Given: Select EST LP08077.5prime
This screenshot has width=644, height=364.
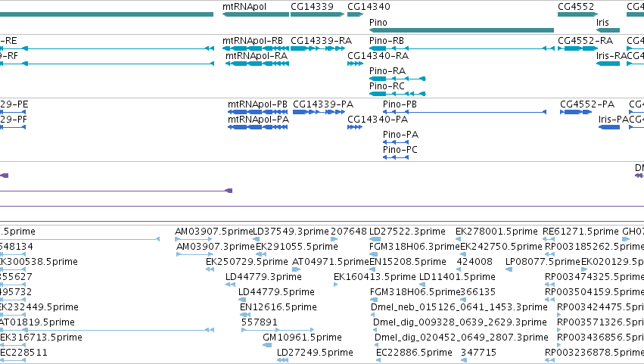Looking at the screenshot, I should click(543, 262).
